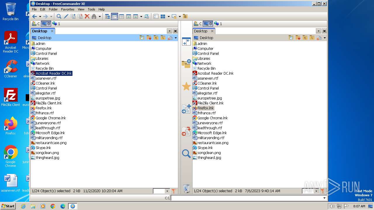Screen dimensions: 374x210
Task: Open command line history dropdown
Action: click(324, 198)
